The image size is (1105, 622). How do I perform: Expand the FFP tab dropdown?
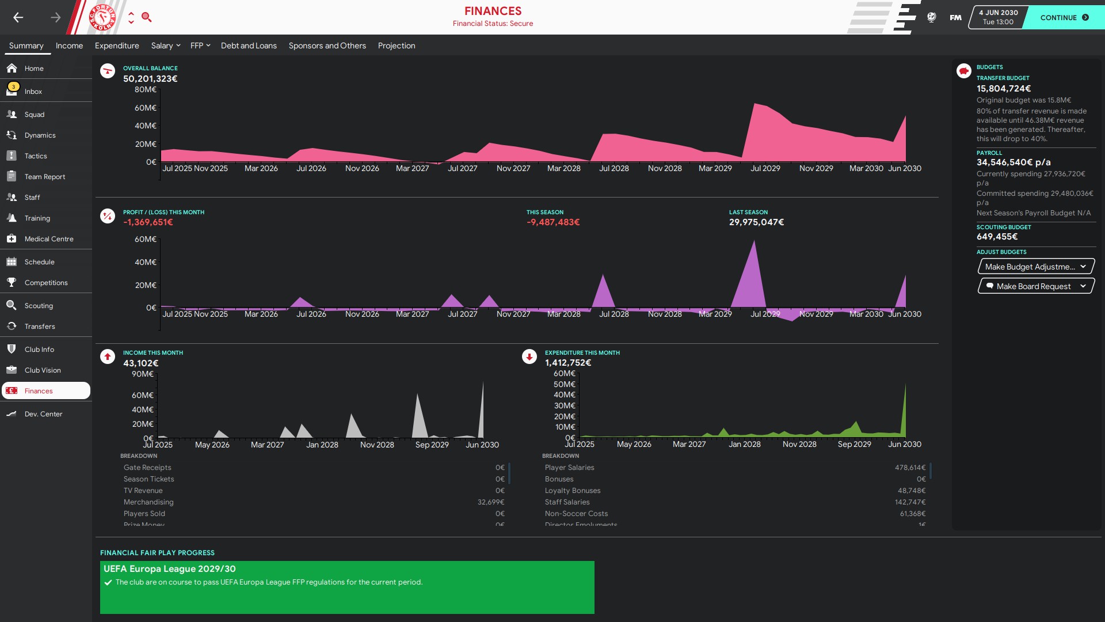coord(200,45)
